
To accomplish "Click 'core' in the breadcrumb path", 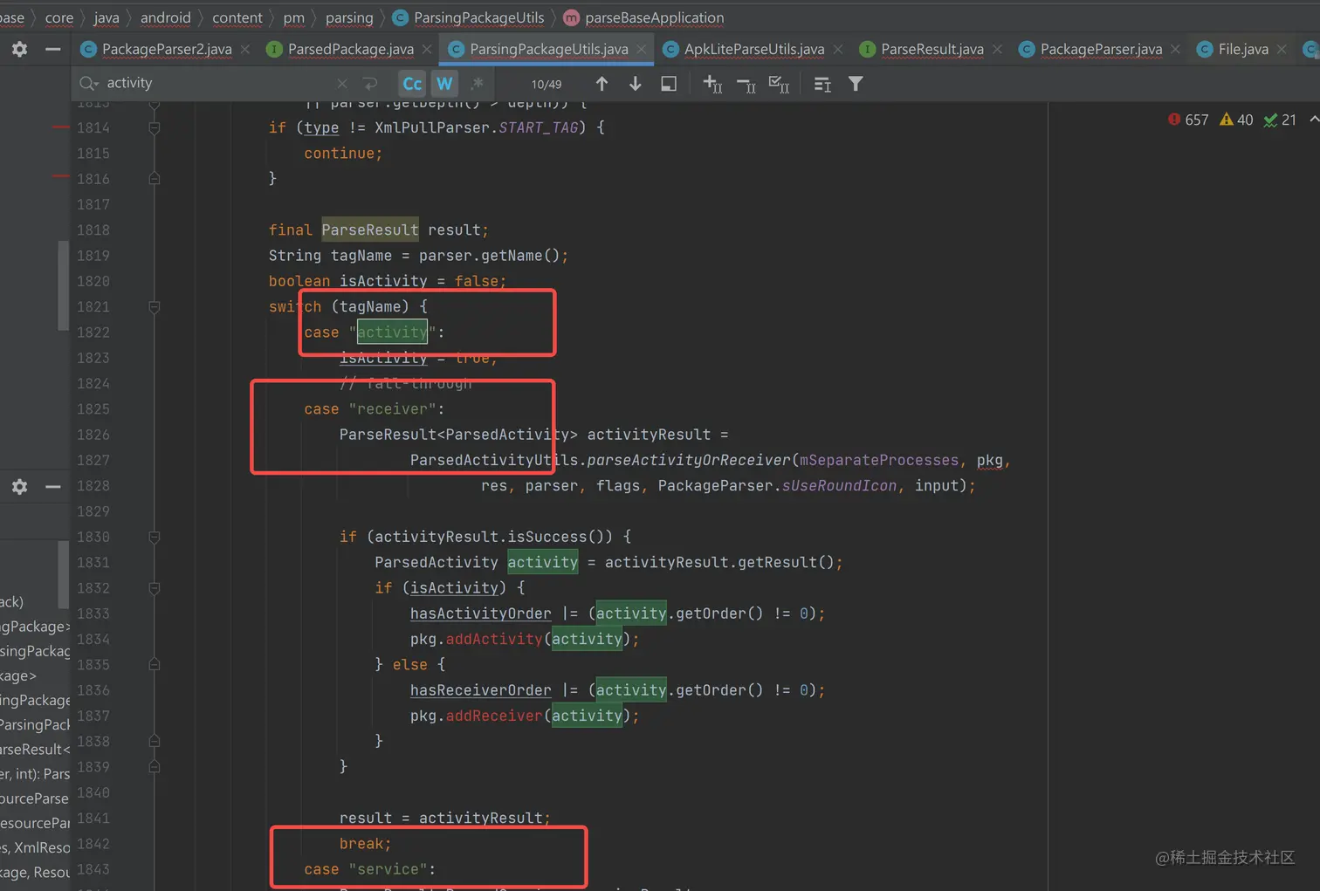I will (59, 17).
